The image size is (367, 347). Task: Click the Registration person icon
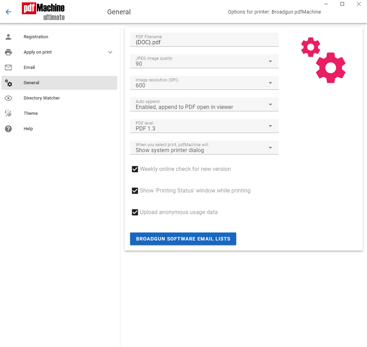(8, 37)
